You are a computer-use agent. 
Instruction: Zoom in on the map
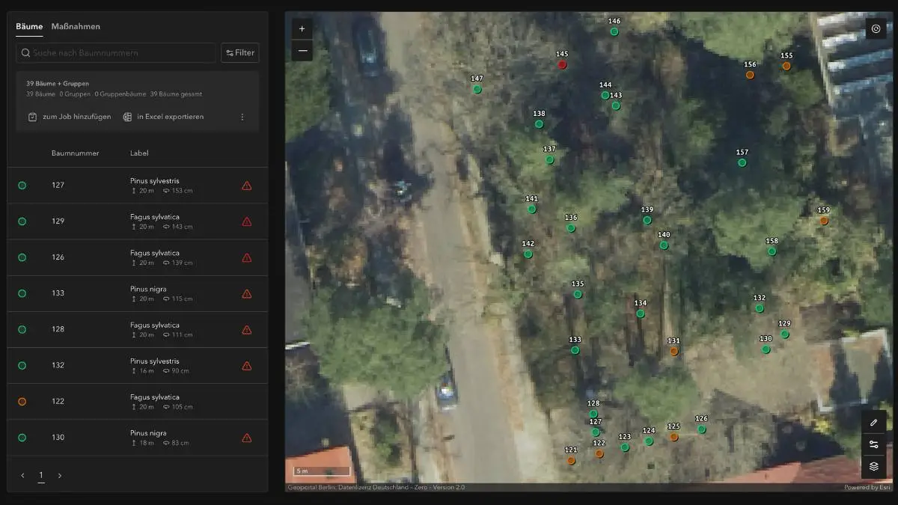point(302,29)
